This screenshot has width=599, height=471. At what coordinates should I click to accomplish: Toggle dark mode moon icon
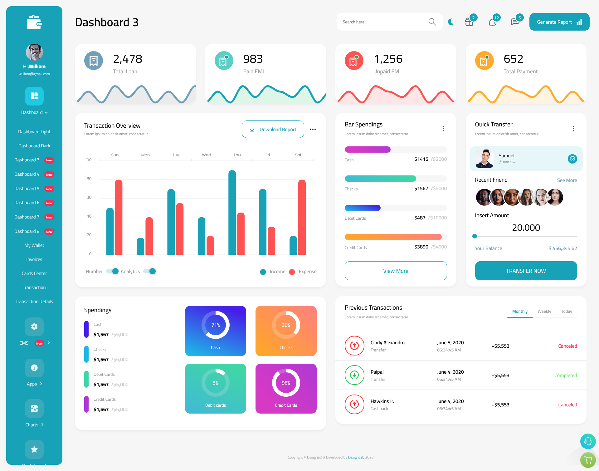click(451, 22)
